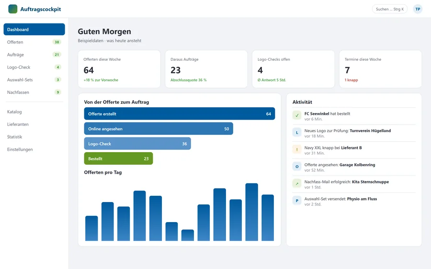431x269 pixels.
Task: Click '+18 % zur Vorwoche' text
Action: [x=101, y=80]
